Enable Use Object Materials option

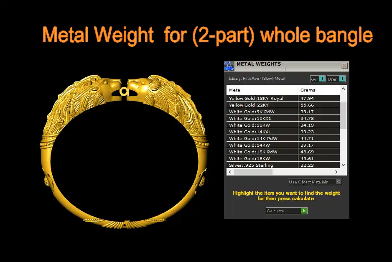coord(315,182)
